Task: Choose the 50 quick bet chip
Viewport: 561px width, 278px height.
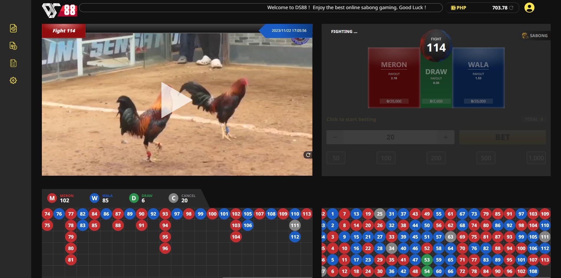Action: [336, 158]
